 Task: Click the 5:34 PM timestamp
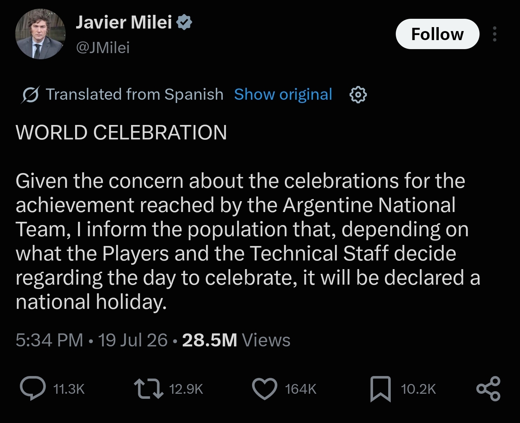pos(49,340)
